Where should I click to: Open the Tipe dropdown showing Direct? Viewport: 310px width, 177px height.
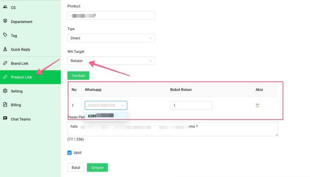click(x=111, y=38)
